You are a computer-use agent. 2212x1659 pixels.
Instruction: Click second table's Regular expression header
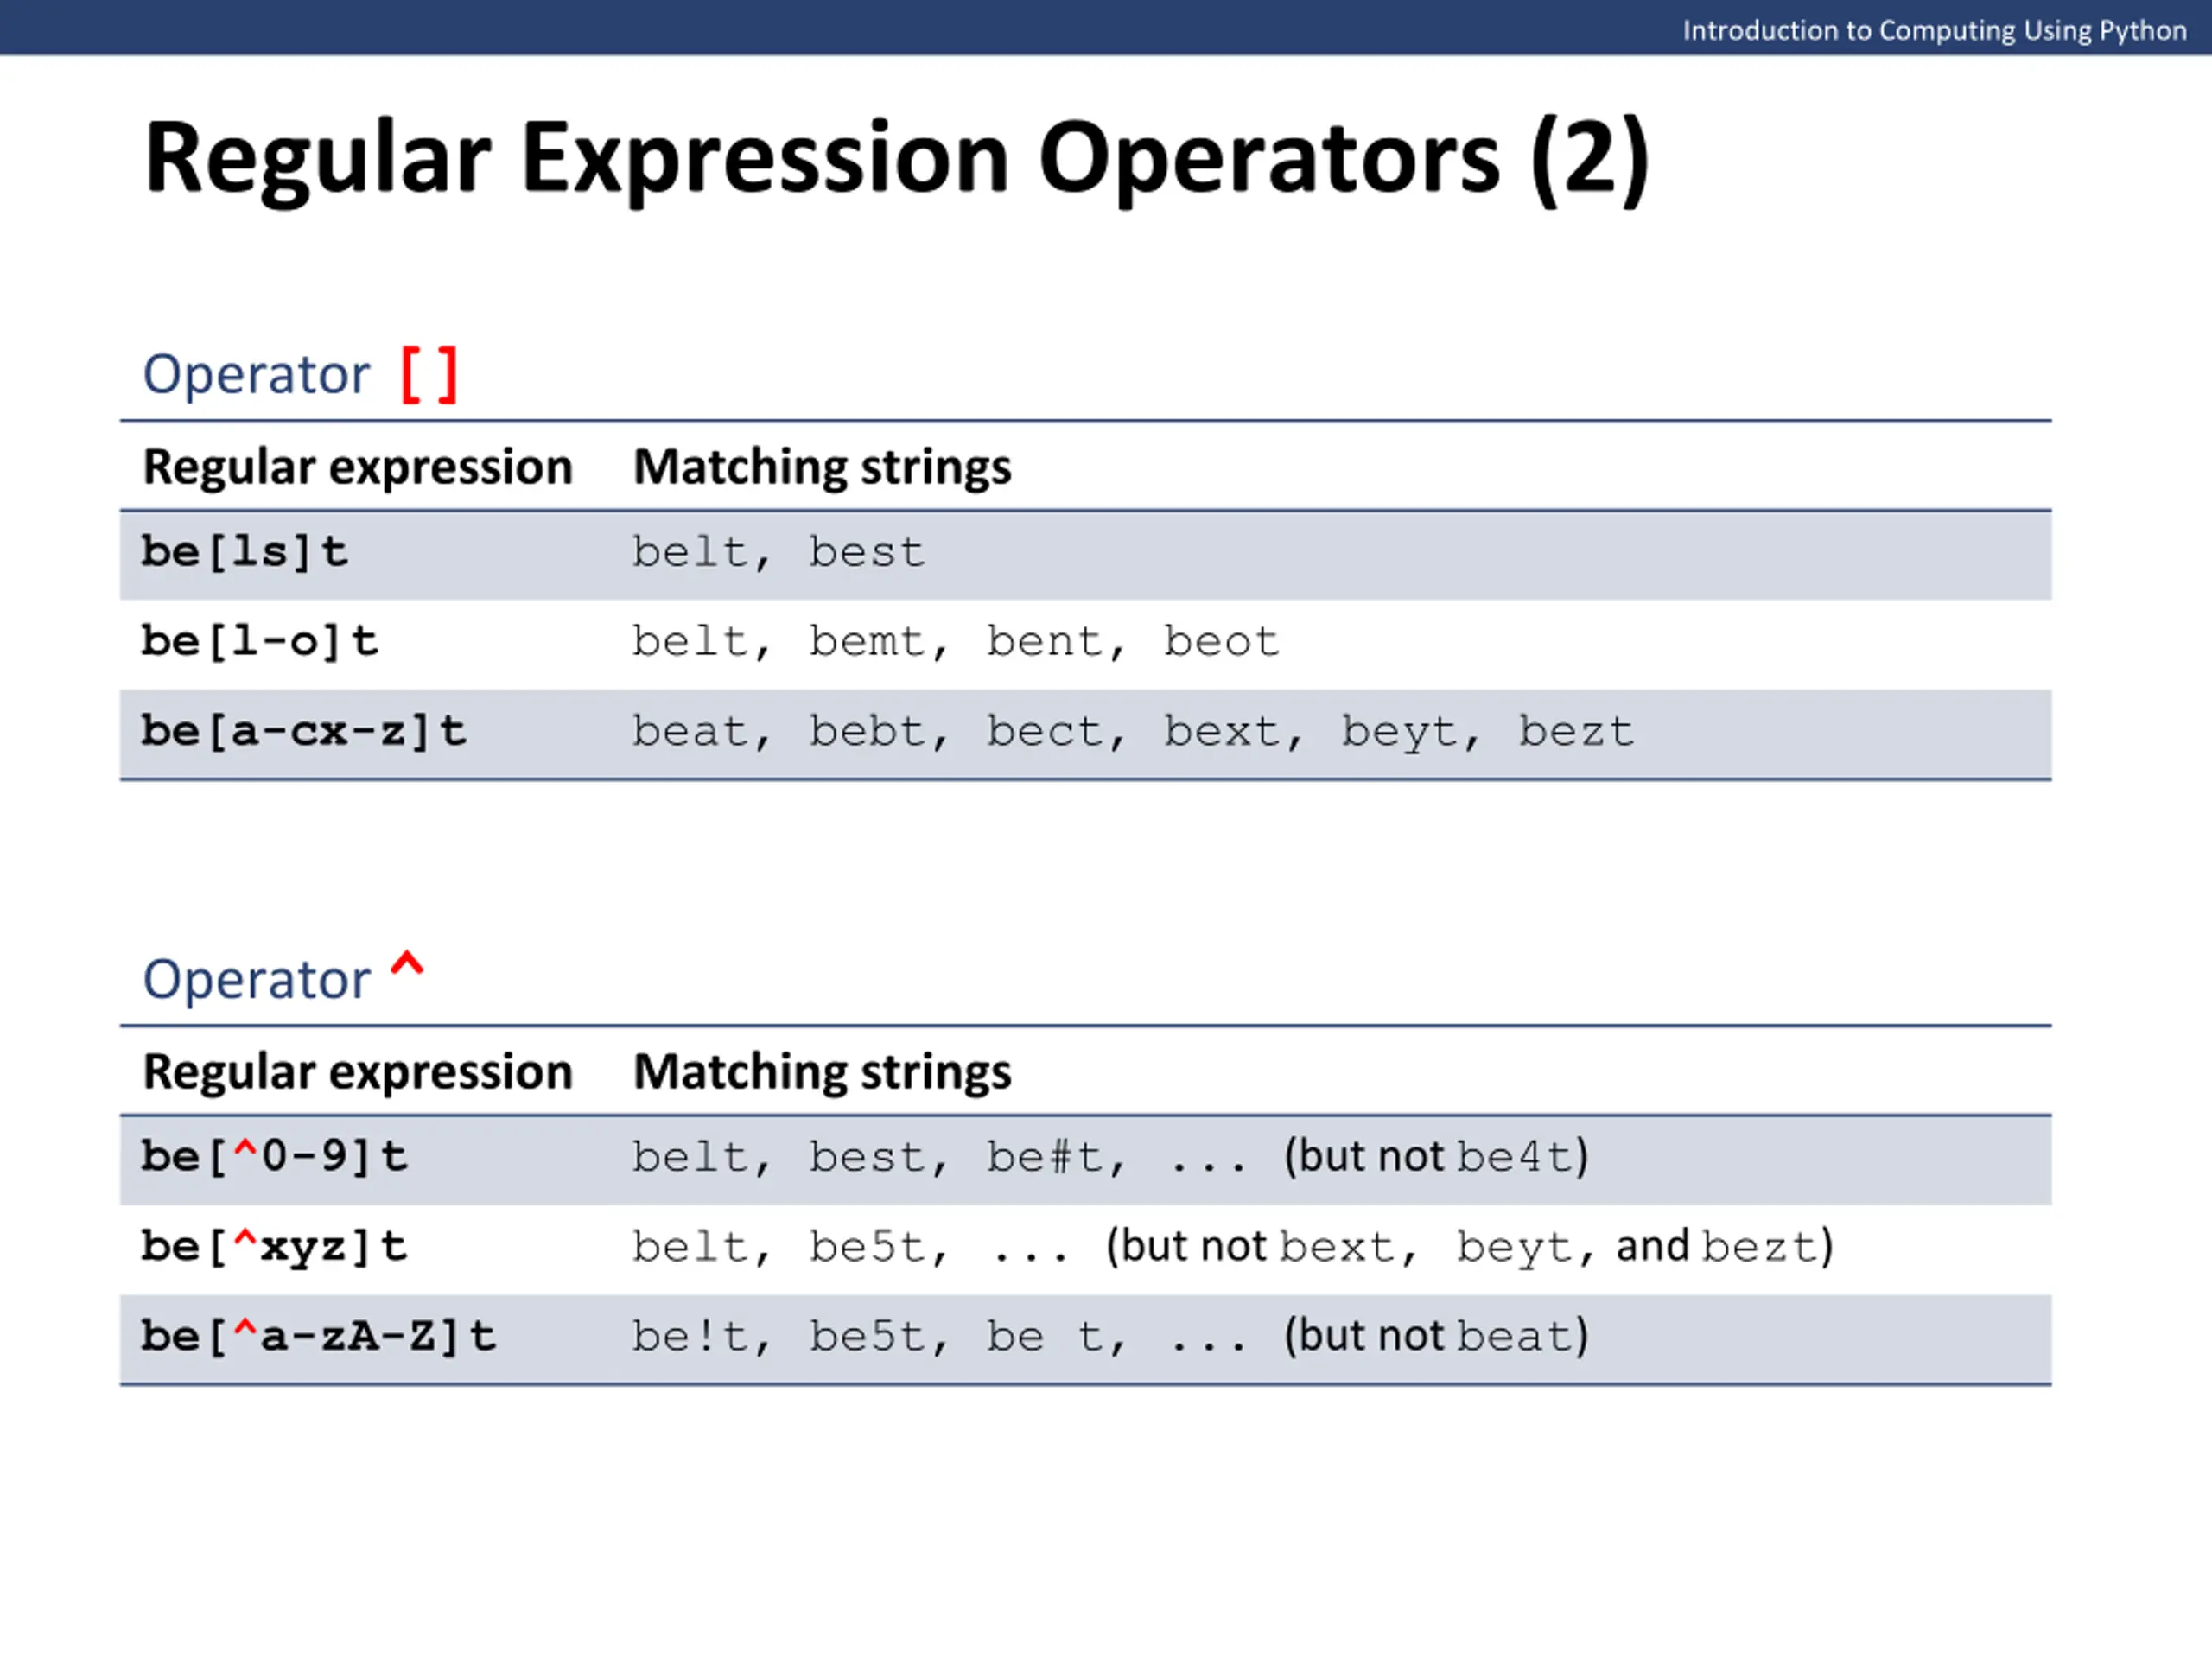(358, 1072)
